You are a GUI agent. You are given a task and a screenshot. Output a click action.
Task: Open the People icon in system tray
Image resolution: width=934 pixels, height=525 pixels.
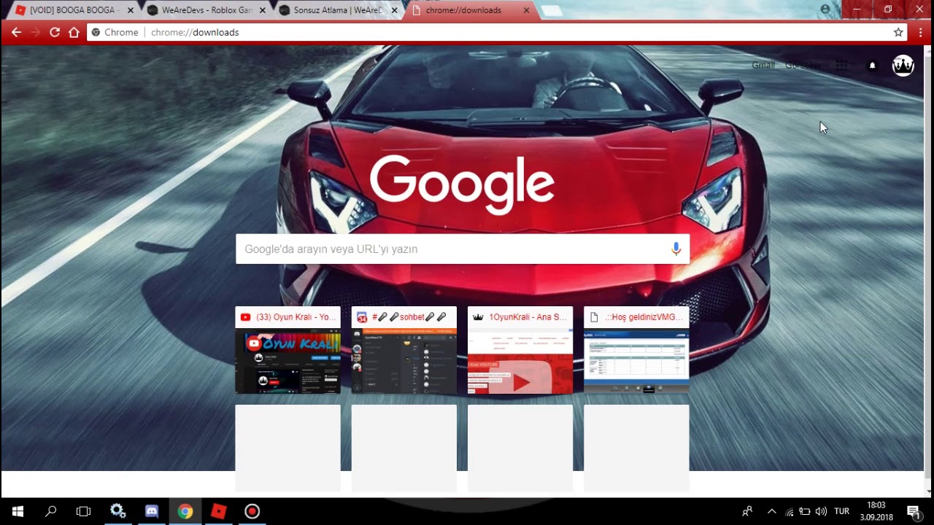tap(746, 511)
